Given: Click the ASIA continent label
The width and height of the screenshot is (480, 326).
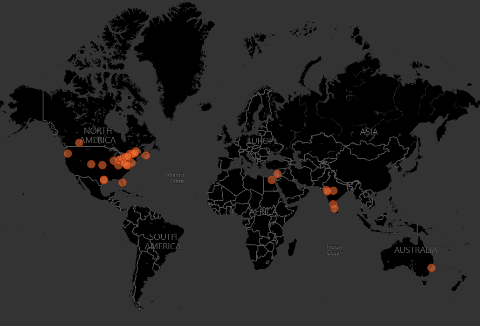Looking at the screenshot, I should (369, 132).
